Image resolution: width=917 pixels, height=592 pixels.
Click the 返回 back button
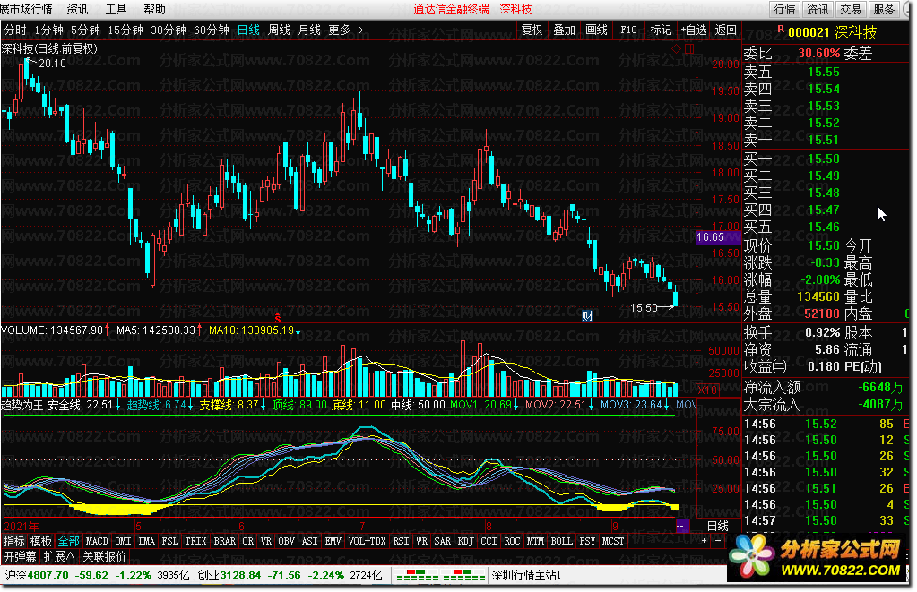pos(726,30)
